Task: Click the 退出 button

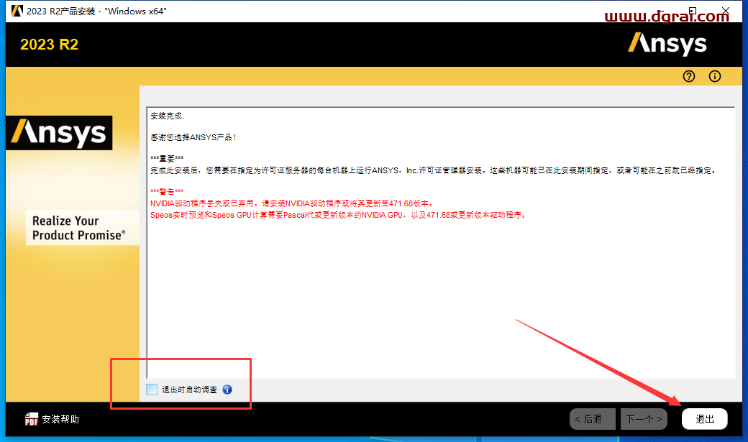Action: (x=705, y=419)
